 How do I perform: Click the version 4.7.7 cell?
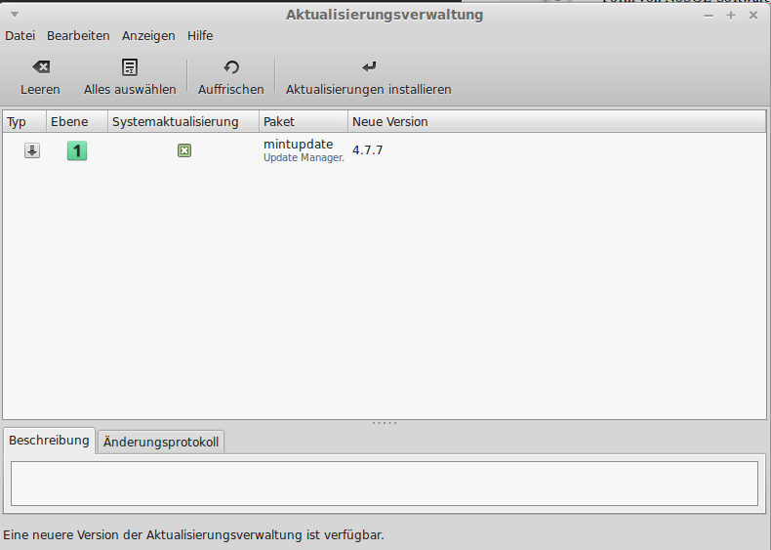[x=367, y=150]
